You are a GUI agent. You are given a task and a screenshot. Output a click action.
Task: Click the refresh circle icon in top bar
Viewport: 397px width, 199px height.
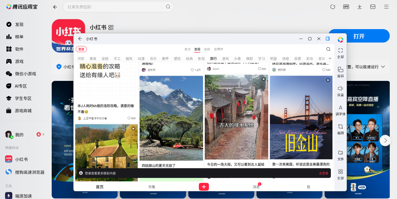pyautogui.click(x=333, y=7)
